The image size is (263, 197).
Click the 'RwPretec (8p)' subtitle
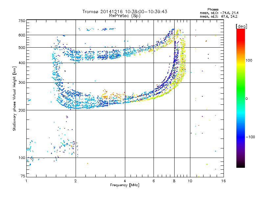click(125, 16)
